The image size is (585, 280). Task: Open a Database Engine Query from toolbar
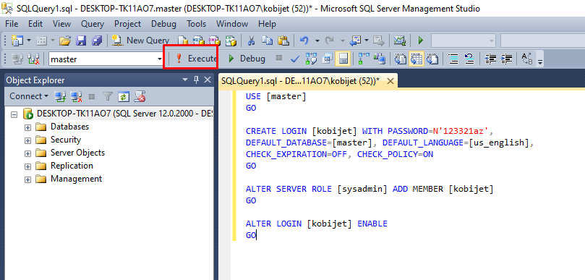pyautogui.click(x=182, y=41)
